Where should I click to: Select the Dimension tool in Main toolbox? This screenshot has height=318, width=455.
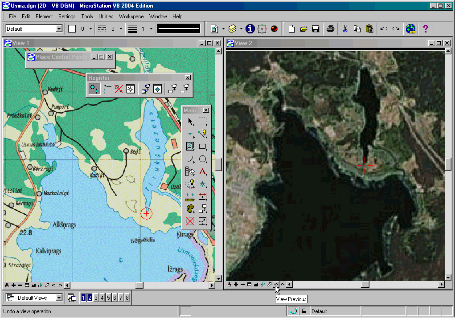click(x=203, y=196)
